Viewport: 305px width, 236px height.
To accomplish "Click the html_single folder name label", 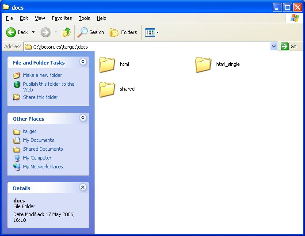I will [x=228, y=64].
